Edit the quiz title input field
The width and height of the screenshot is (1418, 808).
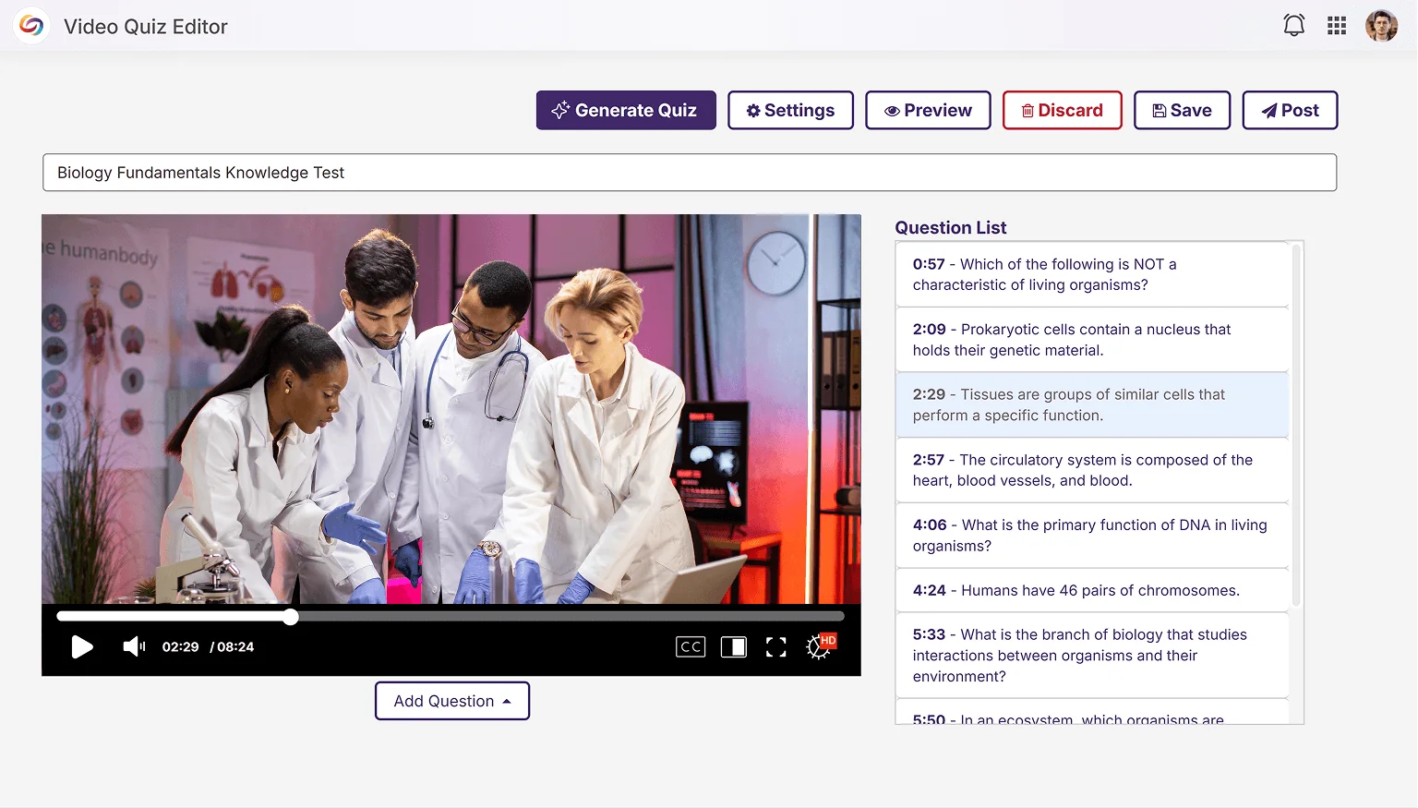pos(689,173)
